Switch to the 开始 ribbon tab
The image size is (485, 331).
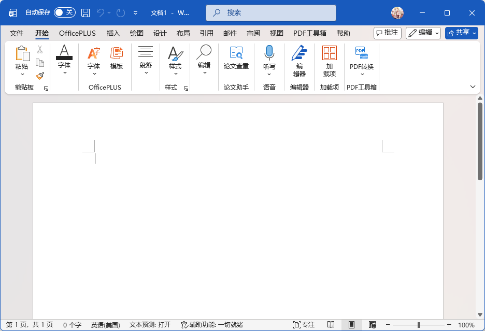pos(42,33)
